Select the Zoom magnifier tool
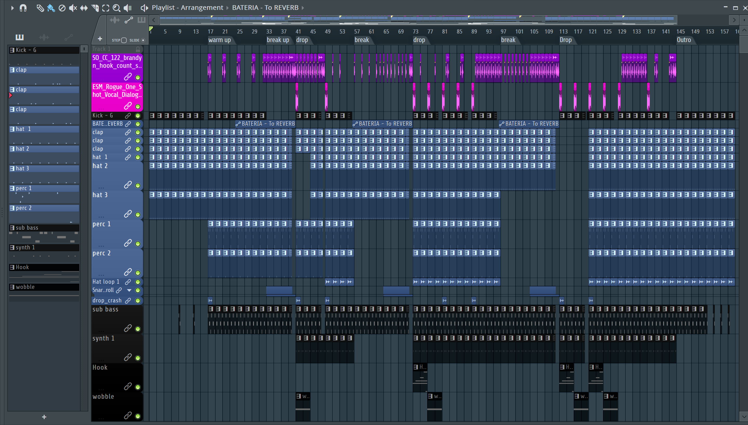The width and height of the screenshot is (748, 425). [117, 8]
